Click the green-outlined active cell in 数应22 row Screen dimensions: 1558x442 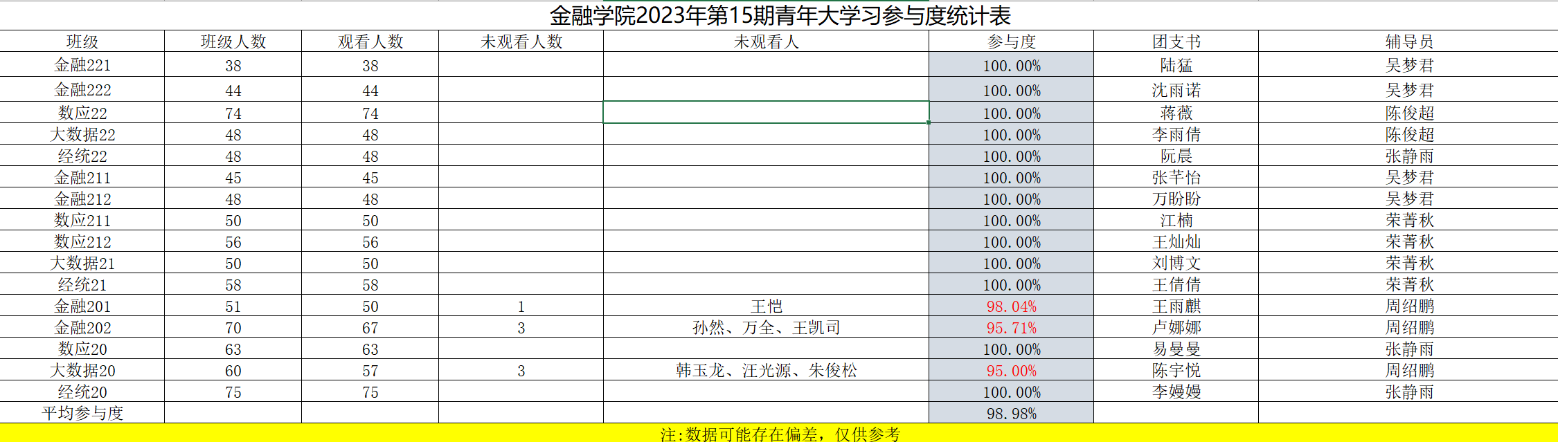click(766, 113)
